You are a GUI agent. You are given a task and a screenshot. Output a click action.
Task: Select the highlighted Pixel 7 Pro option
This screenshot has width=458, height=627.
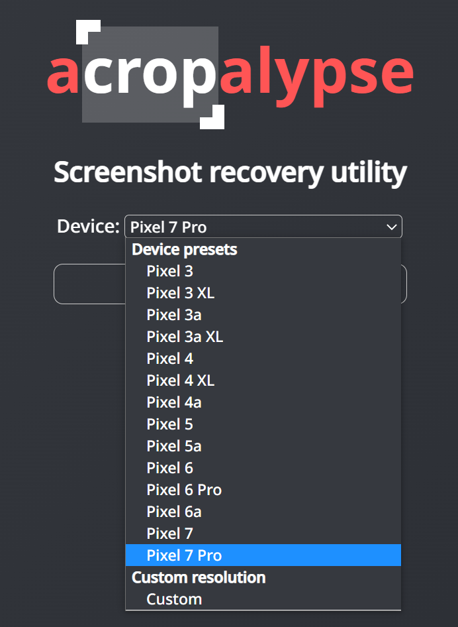(x=184, y=555)
